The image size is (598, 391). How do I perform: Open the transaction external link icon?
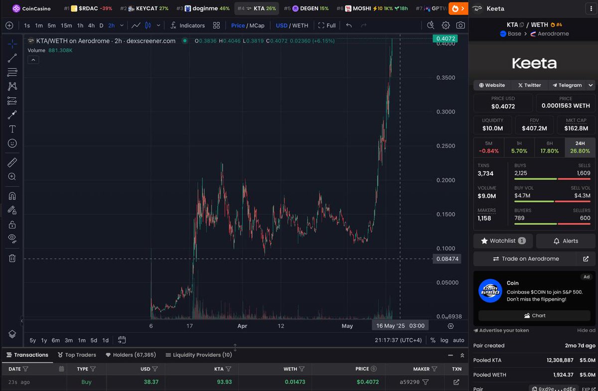(456, 382)
